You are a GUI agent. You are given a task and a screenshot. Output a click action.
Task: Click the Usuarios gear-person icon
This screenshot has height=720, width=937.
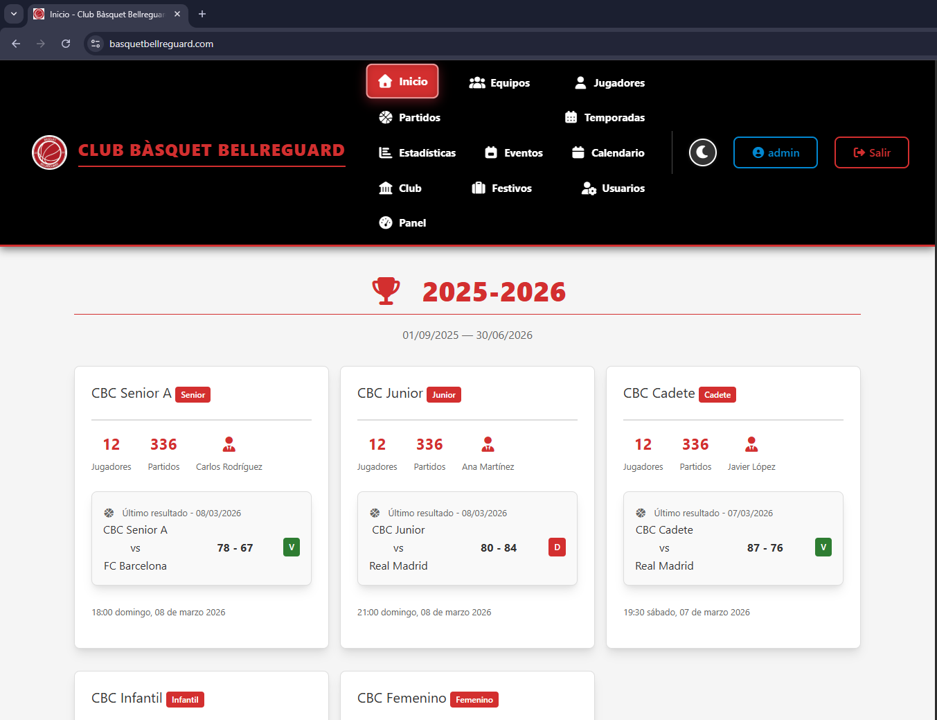point(589,188)
